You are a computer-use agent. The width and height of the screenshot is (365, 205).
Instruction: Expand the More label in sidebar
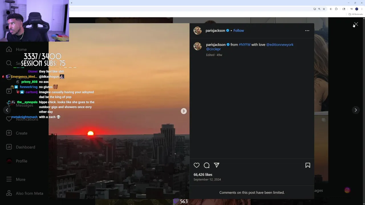[x=21, y=180]
